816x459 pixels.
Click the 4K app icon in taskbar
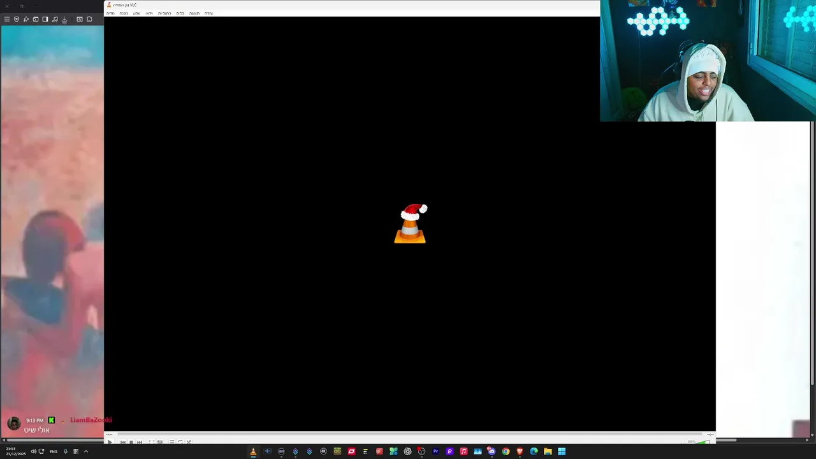tap(323, 451)
